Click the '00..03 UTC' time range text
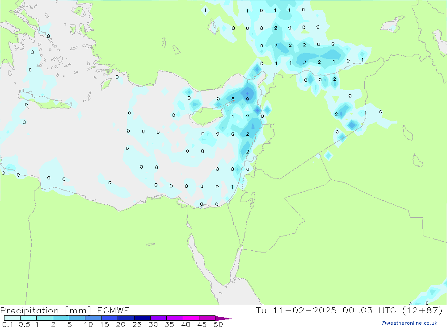The width and height of the screenshot is (447, 327). [370, 310]
